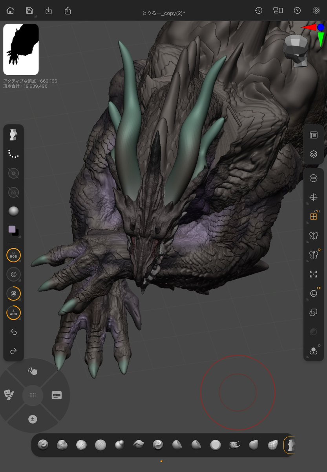This screenshot has width=327, height=472.
Task: Select the spiky insect-shaped brush
Action: 235,445
